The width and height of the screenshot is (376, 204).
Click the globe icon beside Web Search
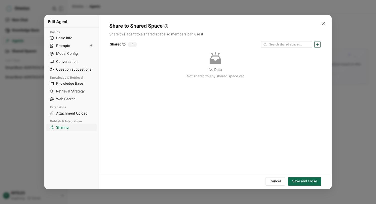point(52,99)
